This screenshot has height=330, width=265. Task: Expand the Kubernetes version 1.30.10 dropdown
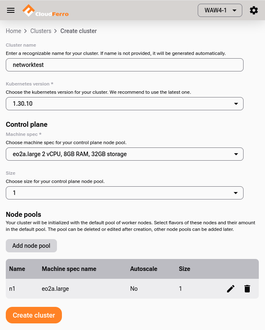[125, 104]
